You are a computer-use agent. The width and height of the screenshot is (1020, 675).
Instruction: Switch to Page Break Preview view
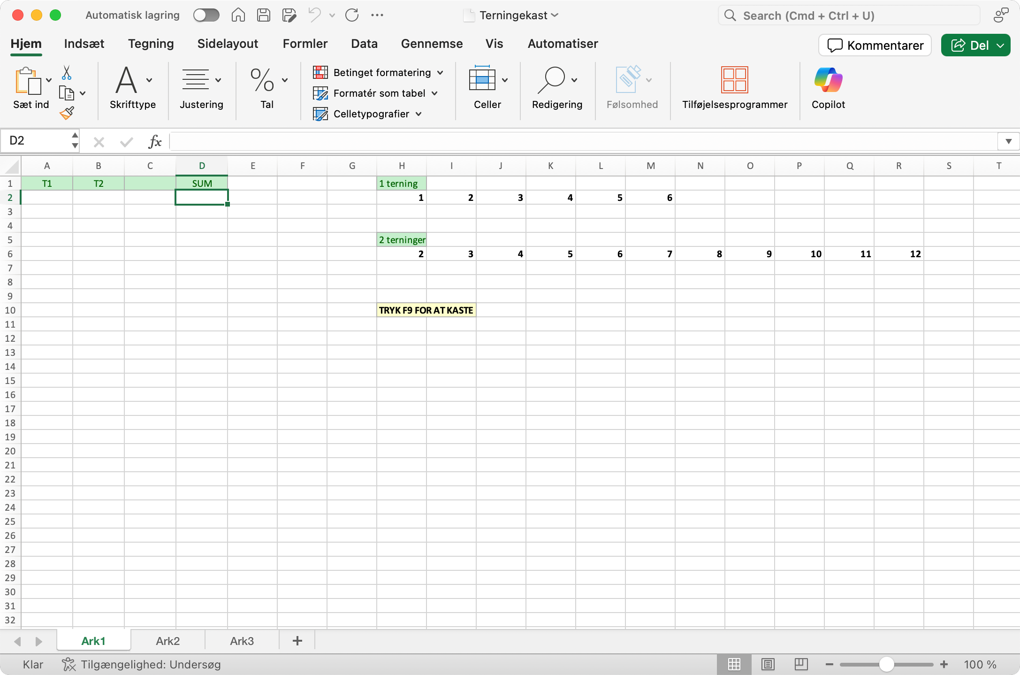tap(801, 664)
